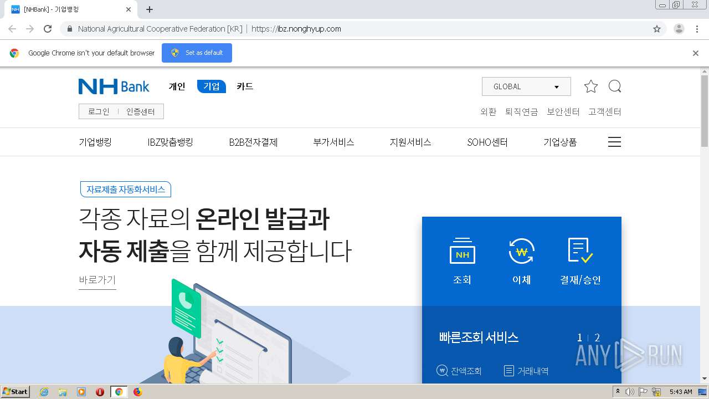Open the B2B전자결제 menu

click(x=253, y=142)
